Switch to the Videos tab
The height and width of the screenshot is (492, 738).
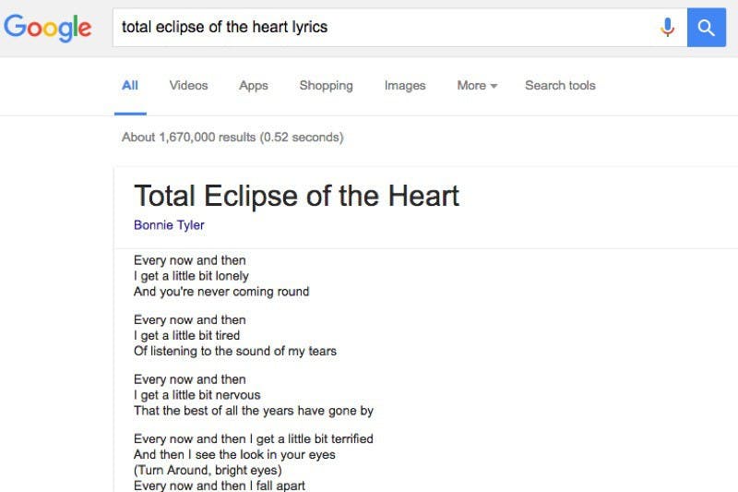[x=188, y=86]
